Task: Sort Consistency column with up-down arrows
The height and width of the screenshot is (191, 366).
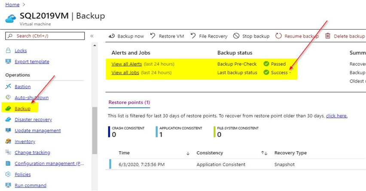Action: click(x=264, y=153)
